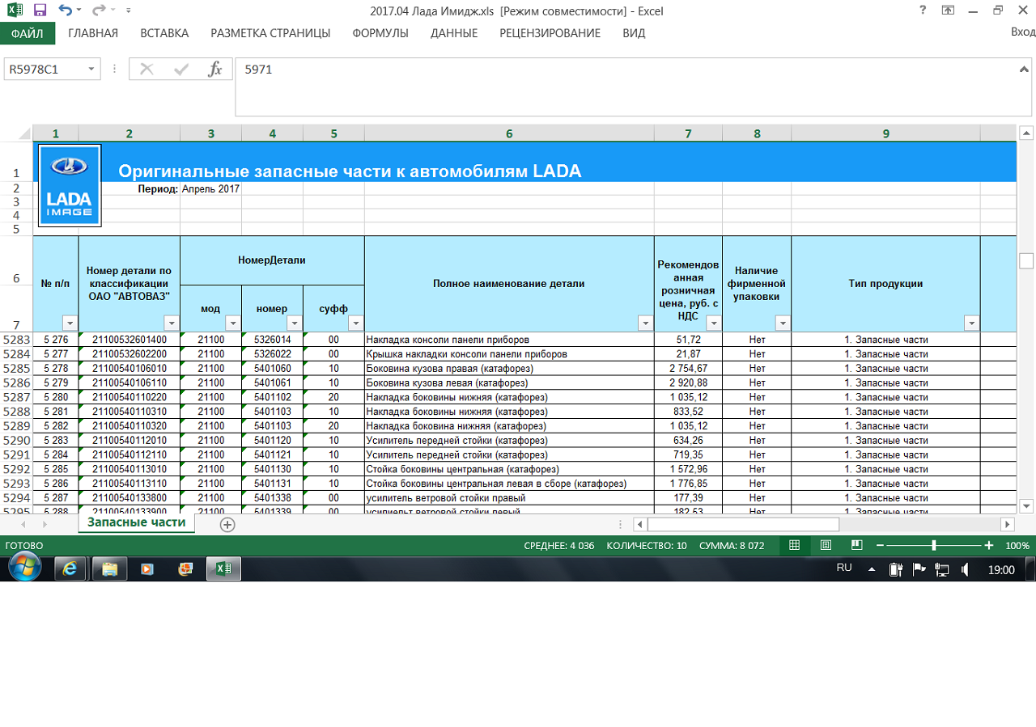
Task: Switch to Normal view icon in status bar
Action: pos(794,545)
